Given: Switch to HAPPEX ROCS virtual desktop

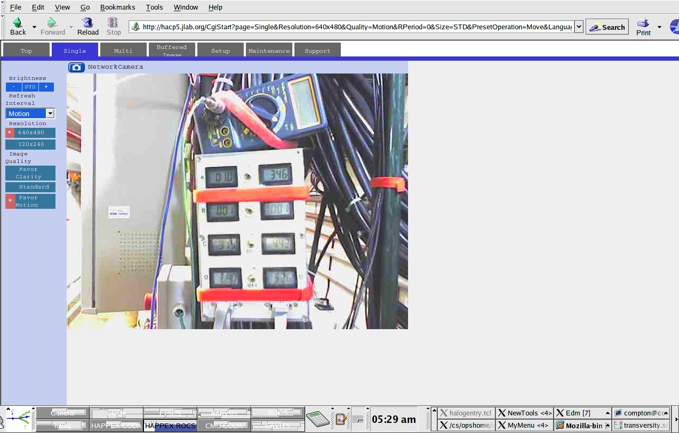Looking at the screenshot, I should click(171, 426).
